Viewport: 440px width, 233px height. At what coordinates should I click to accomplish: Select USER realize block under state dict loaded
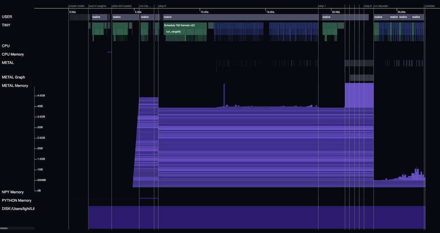125,17
